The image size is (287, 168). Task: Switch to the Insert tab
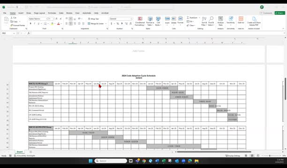point(21,13)
